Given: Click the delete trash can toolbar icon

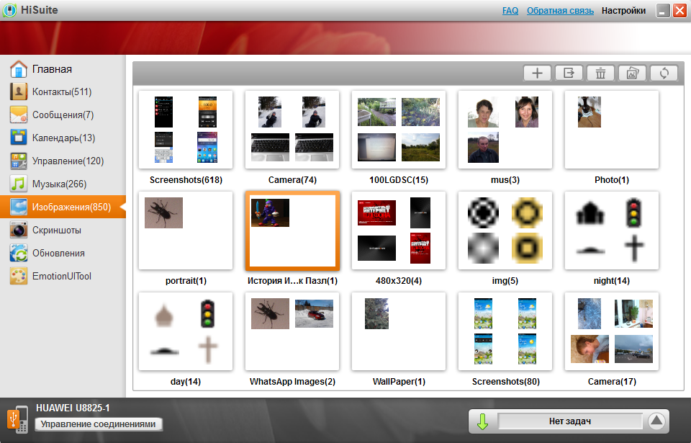Looking at the screenshot, I should tap(600, 73).
